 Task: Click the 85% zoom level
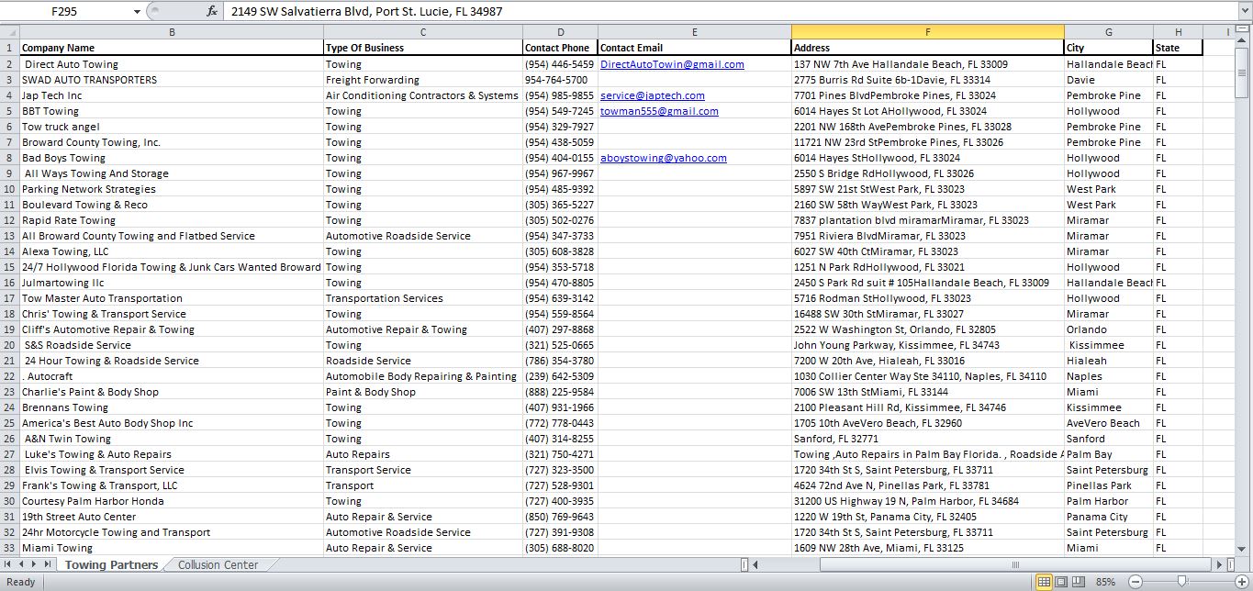(1106, 582)
